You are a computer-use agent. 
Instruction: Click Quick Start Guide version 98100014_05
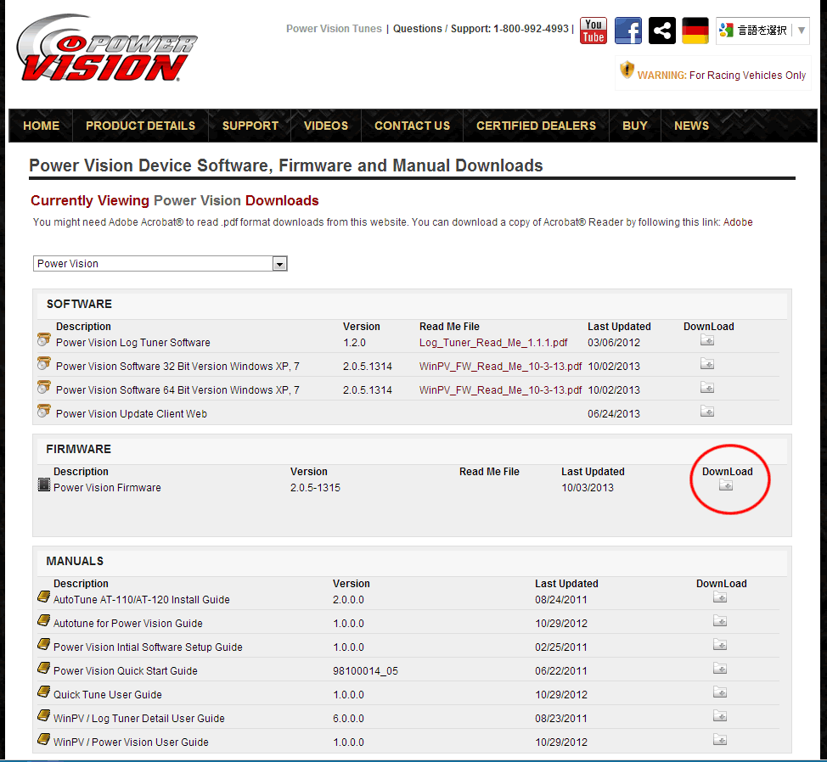[365, 671]
